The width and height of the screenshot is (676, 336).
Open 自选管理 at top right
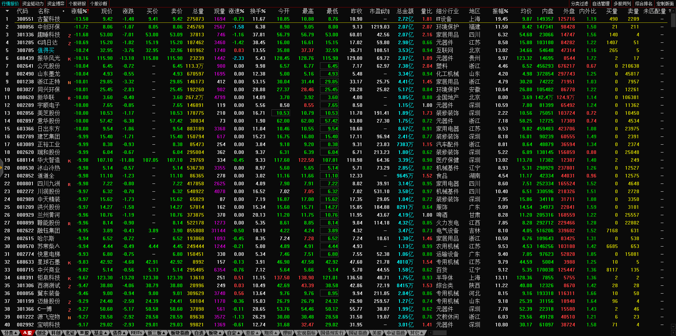601,4
